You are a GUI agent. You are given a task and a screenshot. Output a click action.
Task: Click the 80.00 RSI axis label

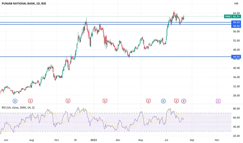click(236, 108)
